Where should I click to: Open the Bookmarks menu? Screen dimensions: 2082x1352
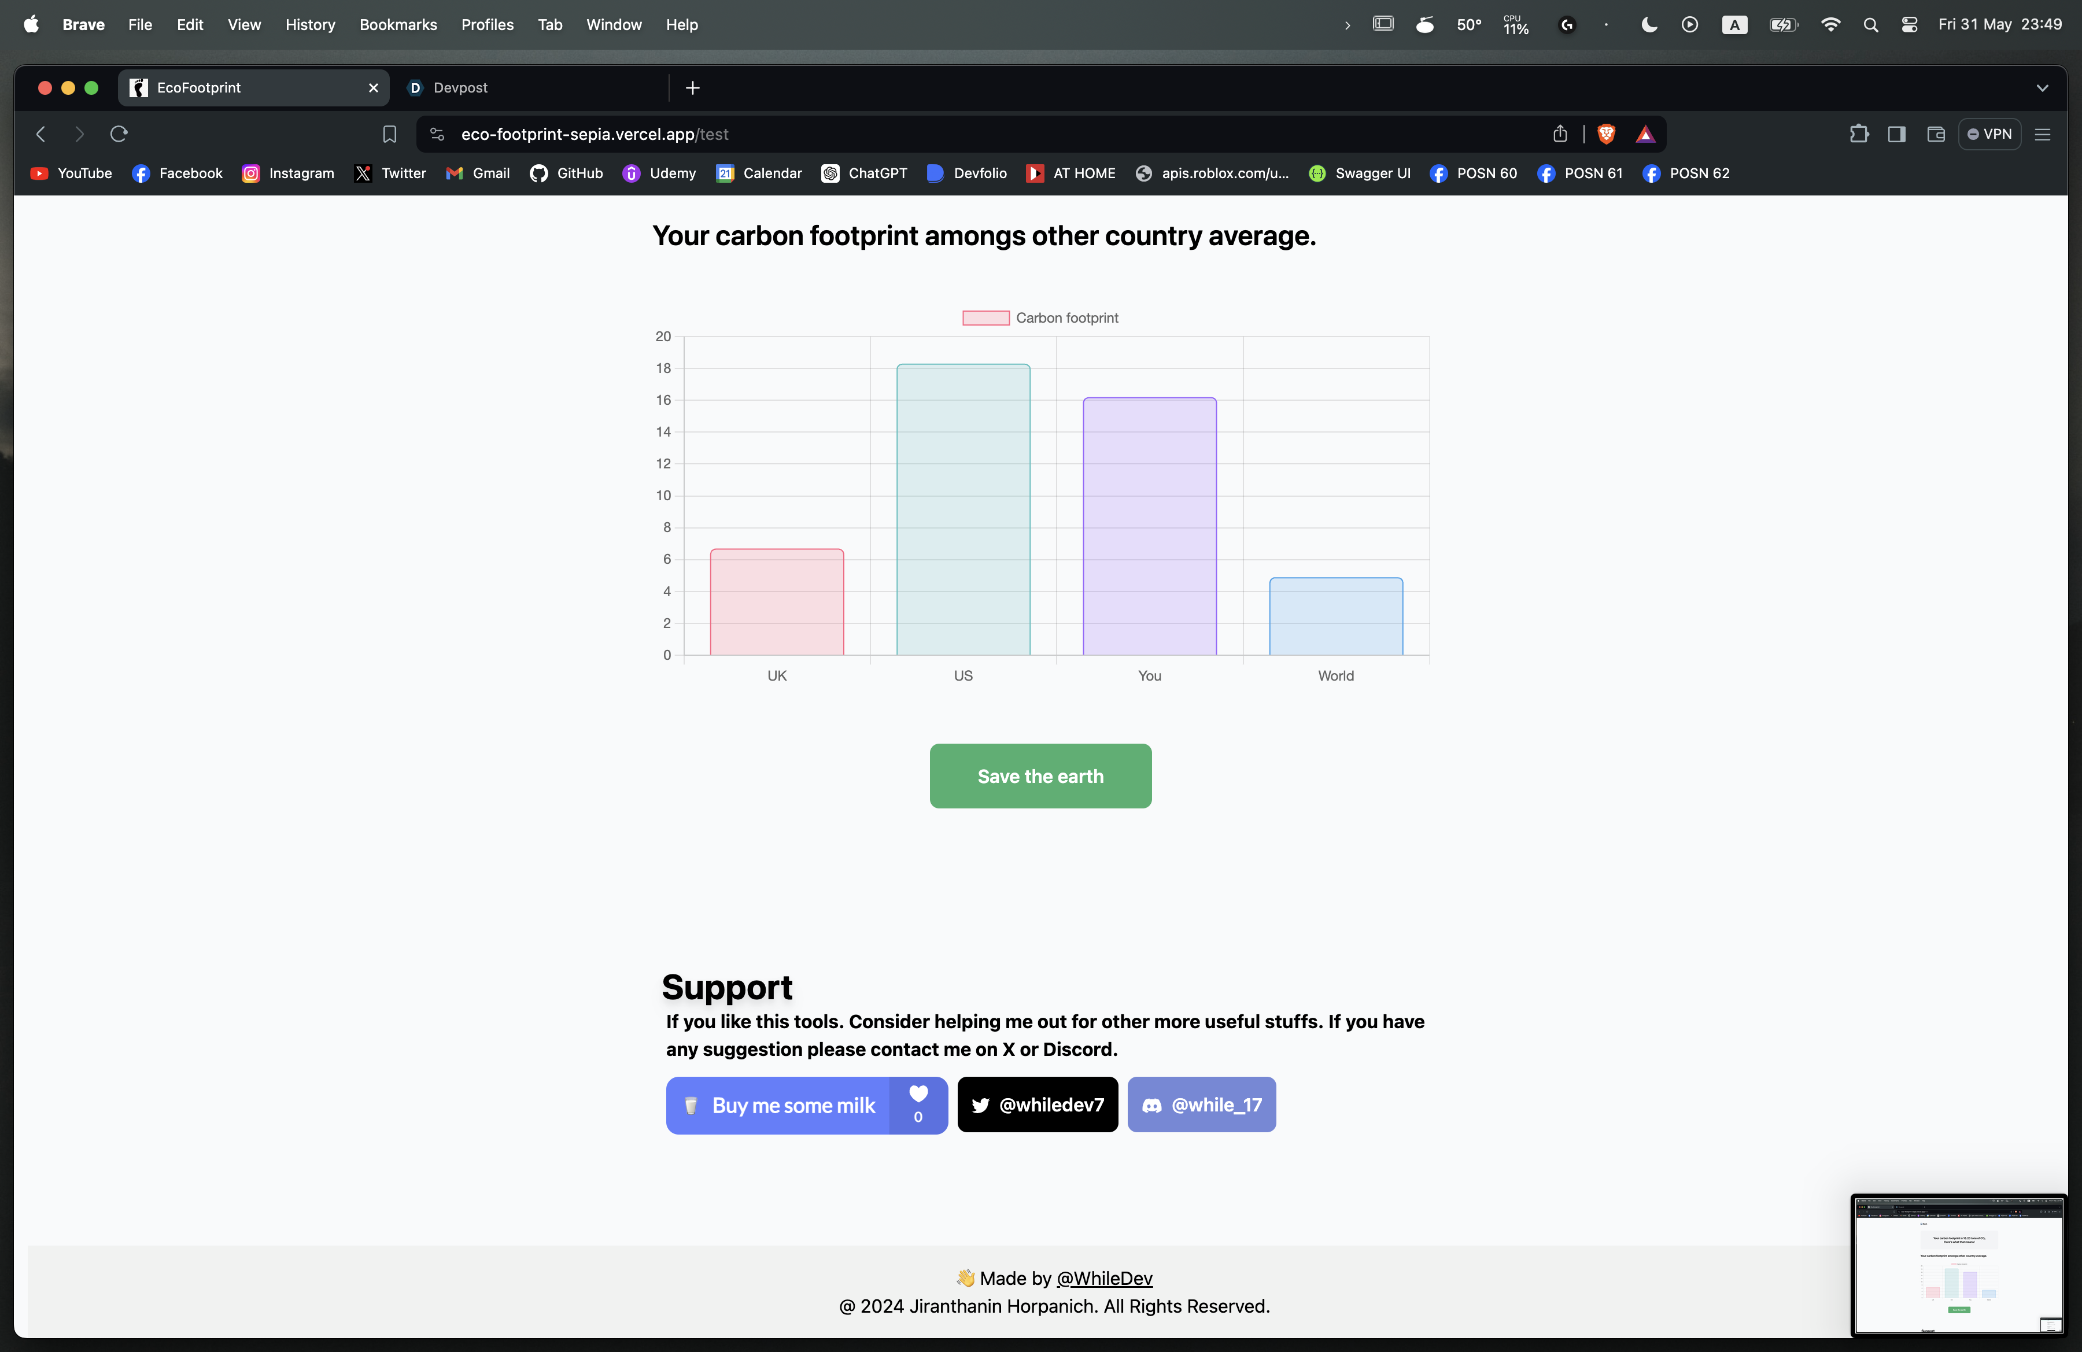click(x=398, y=24)
